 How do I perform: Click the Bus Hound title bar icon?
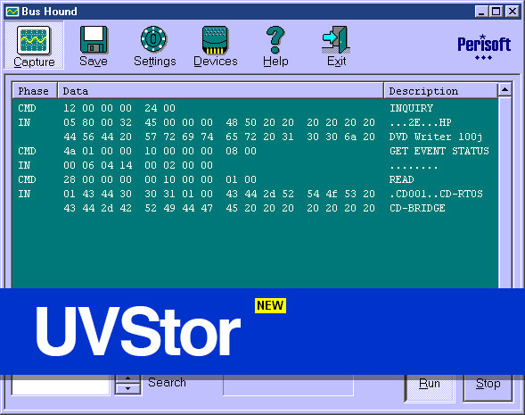click(x=12, y=12)
